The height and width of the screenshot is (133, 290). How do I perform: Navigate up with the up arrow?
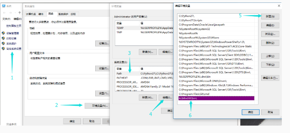[19, 13]
